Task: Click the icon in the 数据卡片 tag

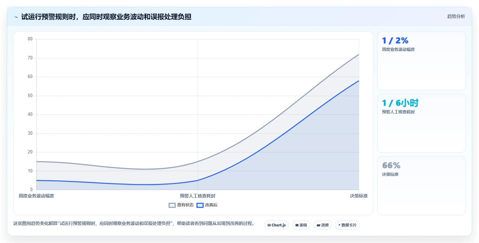Action: pyautogui.click(x=339, y=225)
